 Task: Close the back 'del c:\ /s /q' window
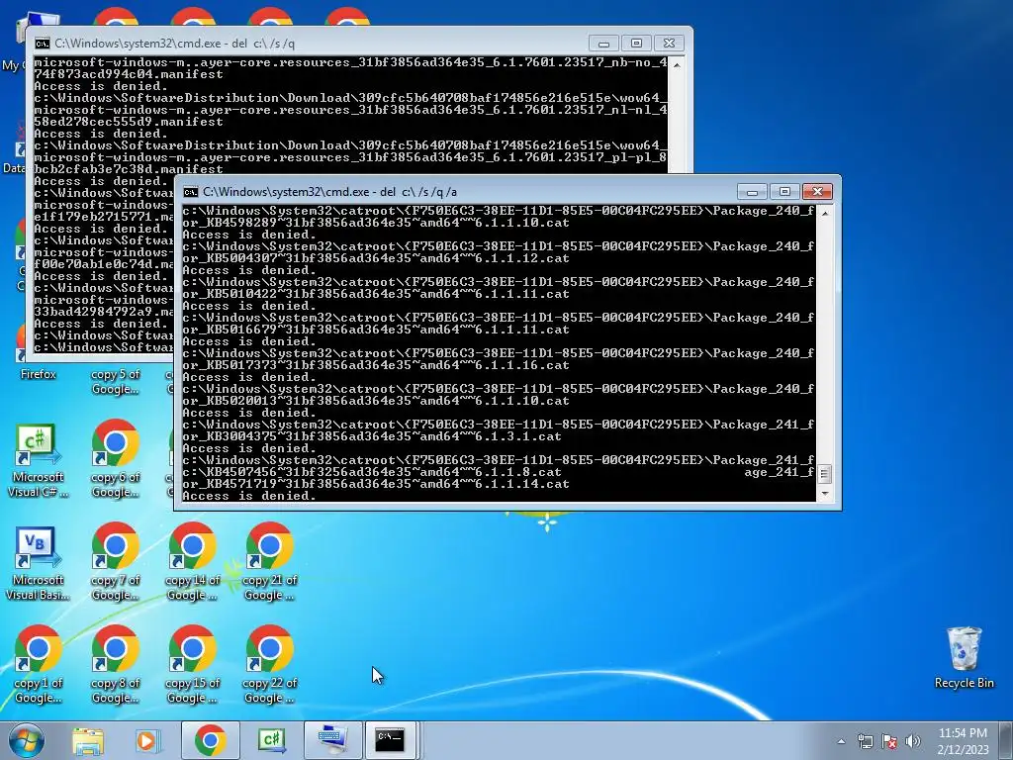[x=670, y=43]
